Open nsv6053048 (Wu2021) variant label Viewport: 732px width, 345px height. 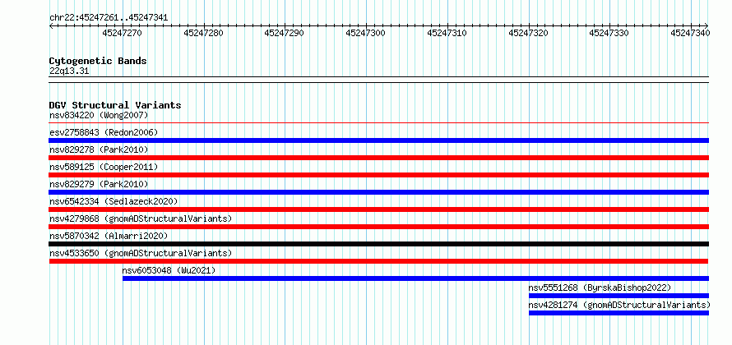169,270
